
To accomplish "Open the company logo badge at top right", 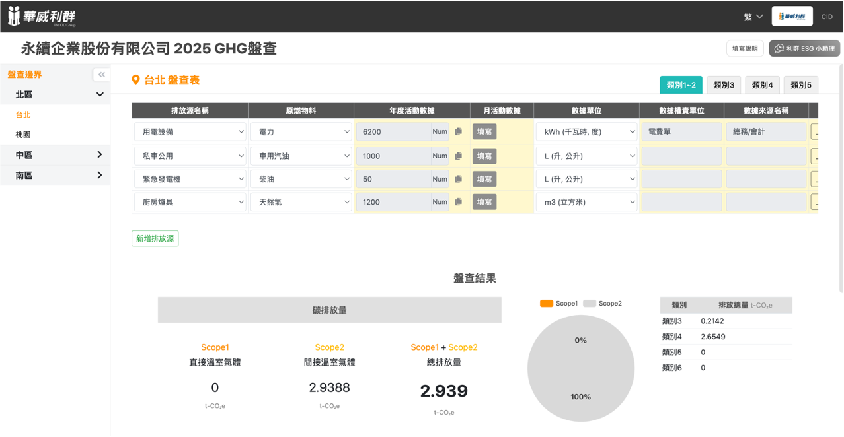I will click(792, 17).
